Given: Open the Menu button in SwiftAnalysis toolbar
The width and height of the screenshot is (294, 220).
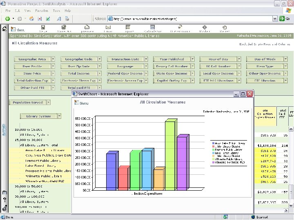Looking at the screenshot, I should (18, 29).
